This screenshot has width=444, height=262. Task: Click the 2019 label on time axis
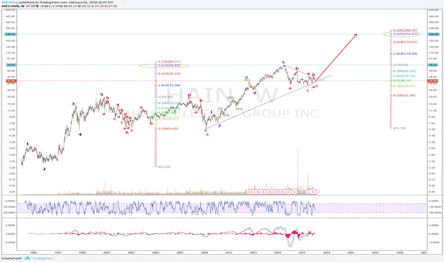tap(327, 252)
